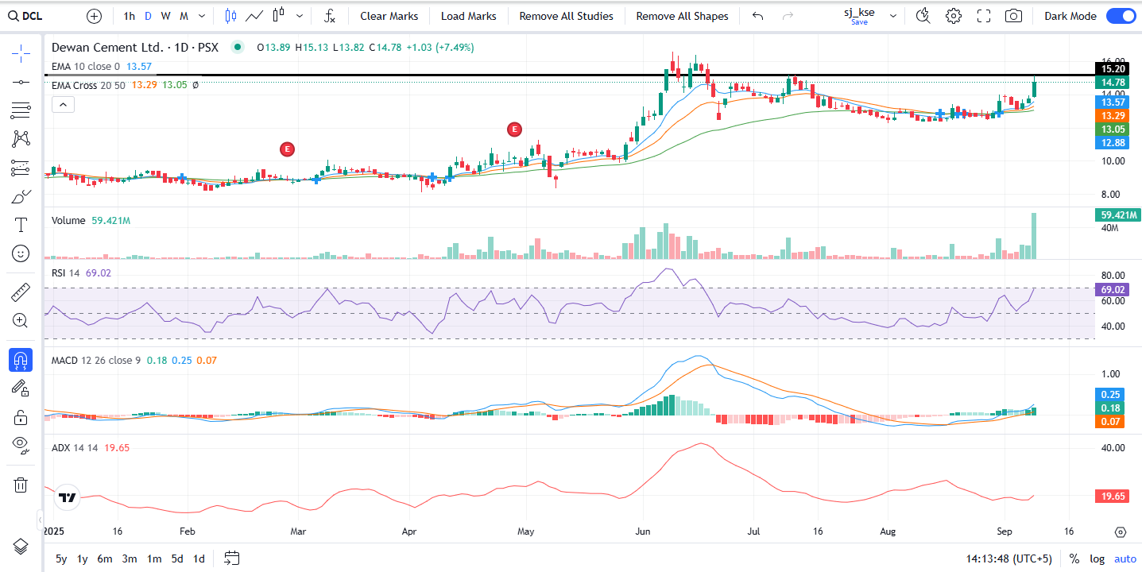Image resolution: width=1142 pixels, height=572 pixels.
Task: Redo the chart action
Action: [788, 16]
